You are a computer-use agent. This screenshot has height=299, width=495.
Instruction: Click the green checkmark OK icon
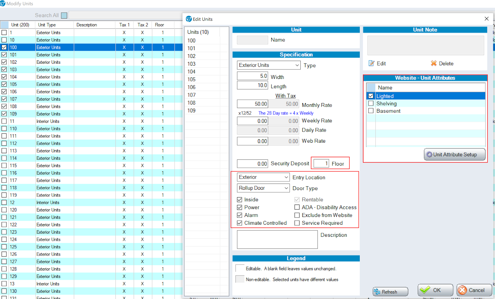pos(425,290)
